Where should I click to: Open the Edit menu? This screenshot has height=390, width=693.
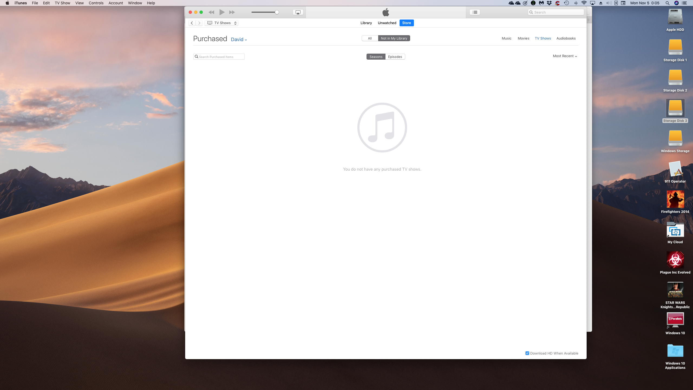pos(46,3)
